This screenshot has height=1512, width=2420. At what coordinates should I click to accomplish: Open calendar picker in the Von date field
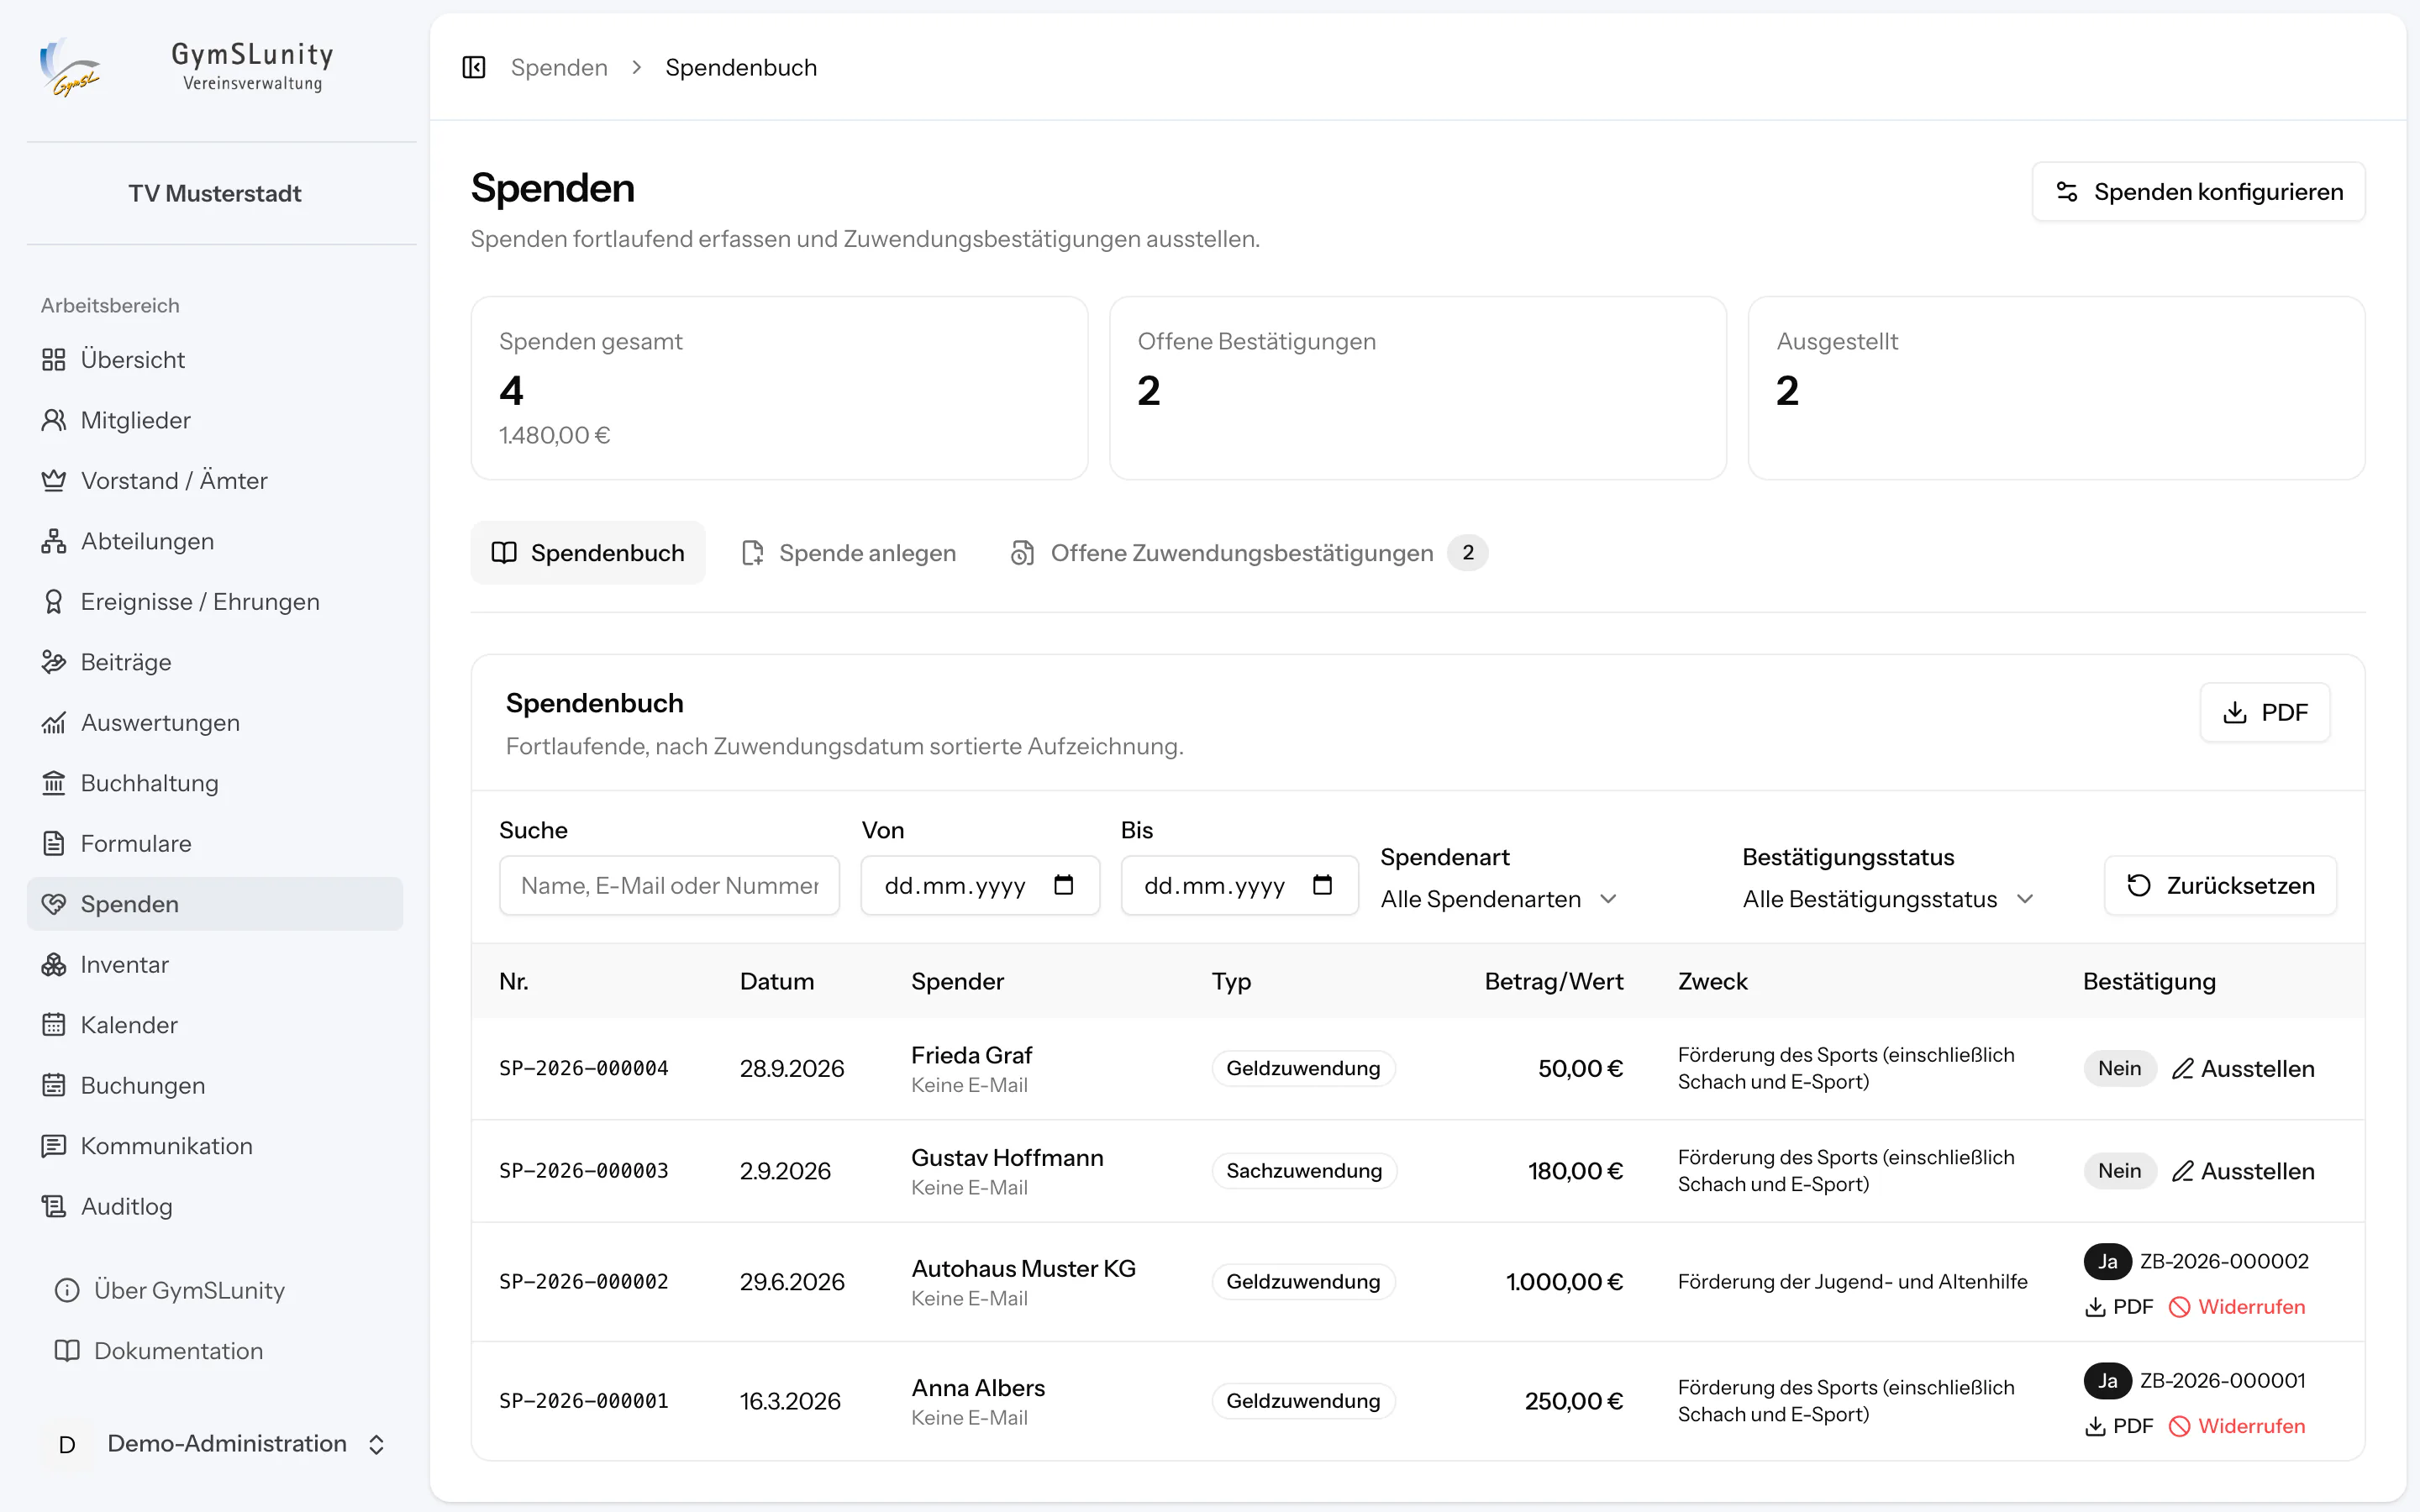[1063, 885]
